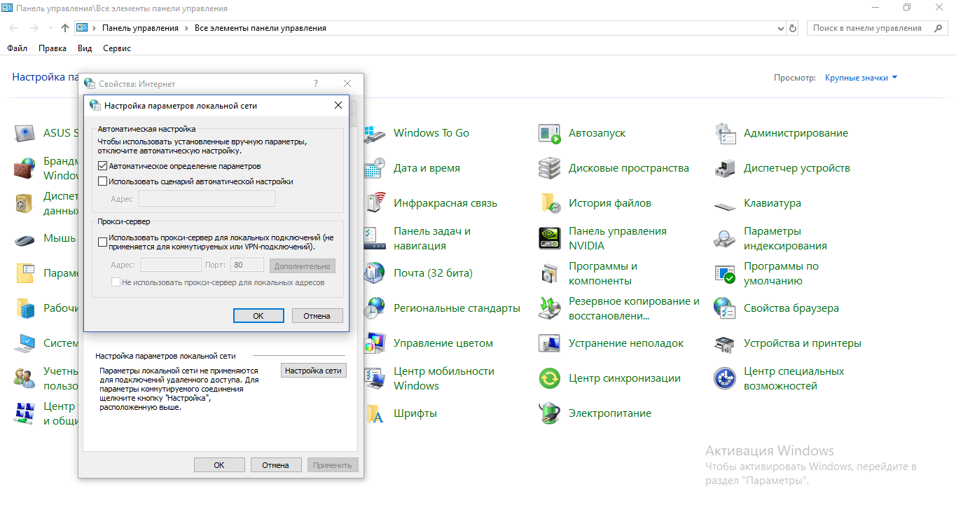
Task: Click Отмена in the локальной сети dialog
Action: pos(317,316)
